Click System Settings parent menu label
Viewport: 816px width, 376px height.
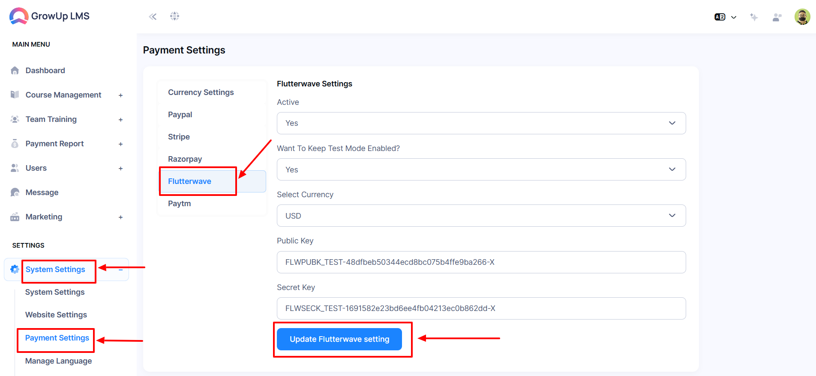[x=55, y=269]
